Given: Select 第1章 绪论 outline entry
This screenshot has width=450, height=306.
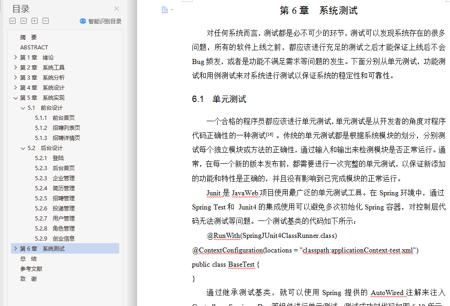Looking at the screenshot, I should click(x=37, y=57).
